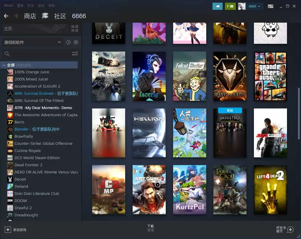Open the Injustice cover marked 新品
The height and width of the screenshot is (239, 301).
230,133
